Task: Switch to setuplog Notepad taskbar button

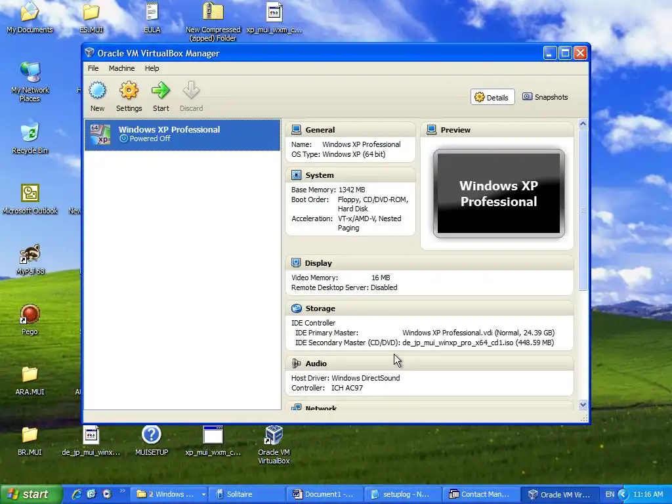Action: click(x=404, y=495)
